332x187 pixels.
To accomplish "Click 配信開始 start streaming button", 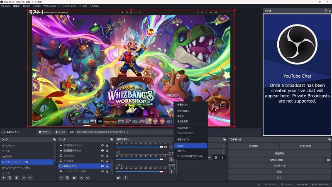I will [254, 146].
